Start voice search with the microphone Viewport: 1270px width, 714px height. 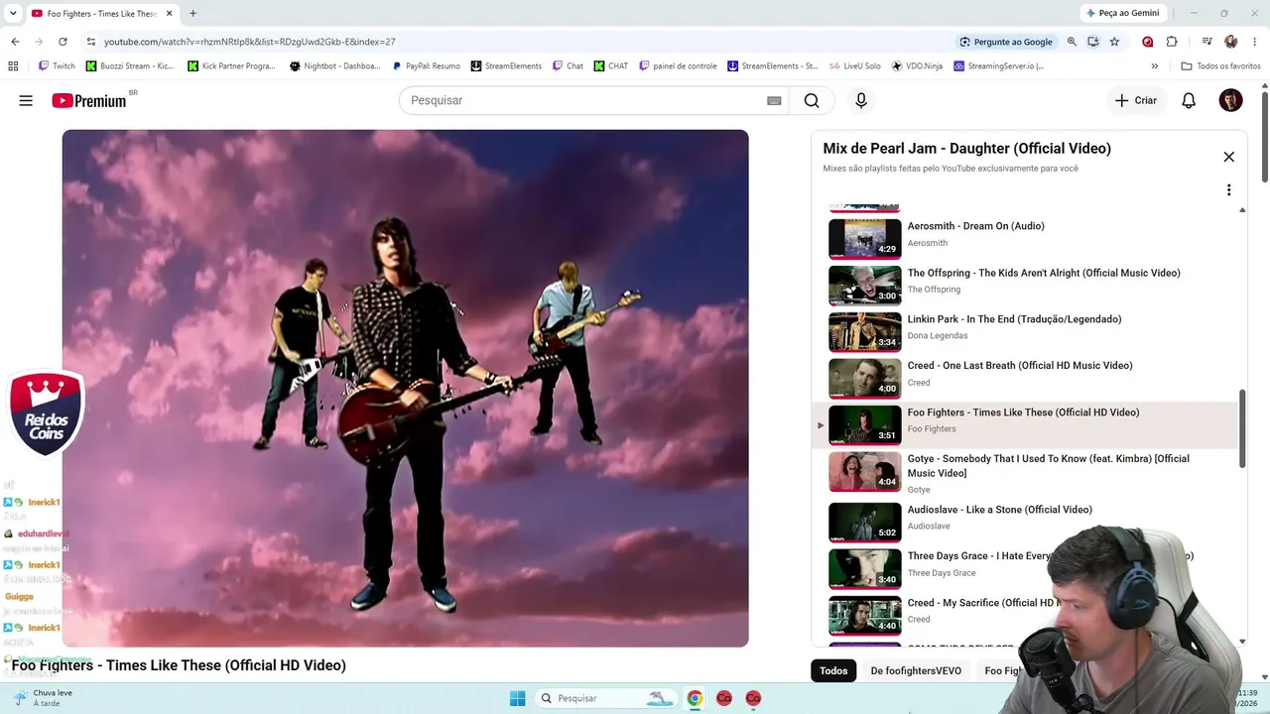tap(861, 100)
